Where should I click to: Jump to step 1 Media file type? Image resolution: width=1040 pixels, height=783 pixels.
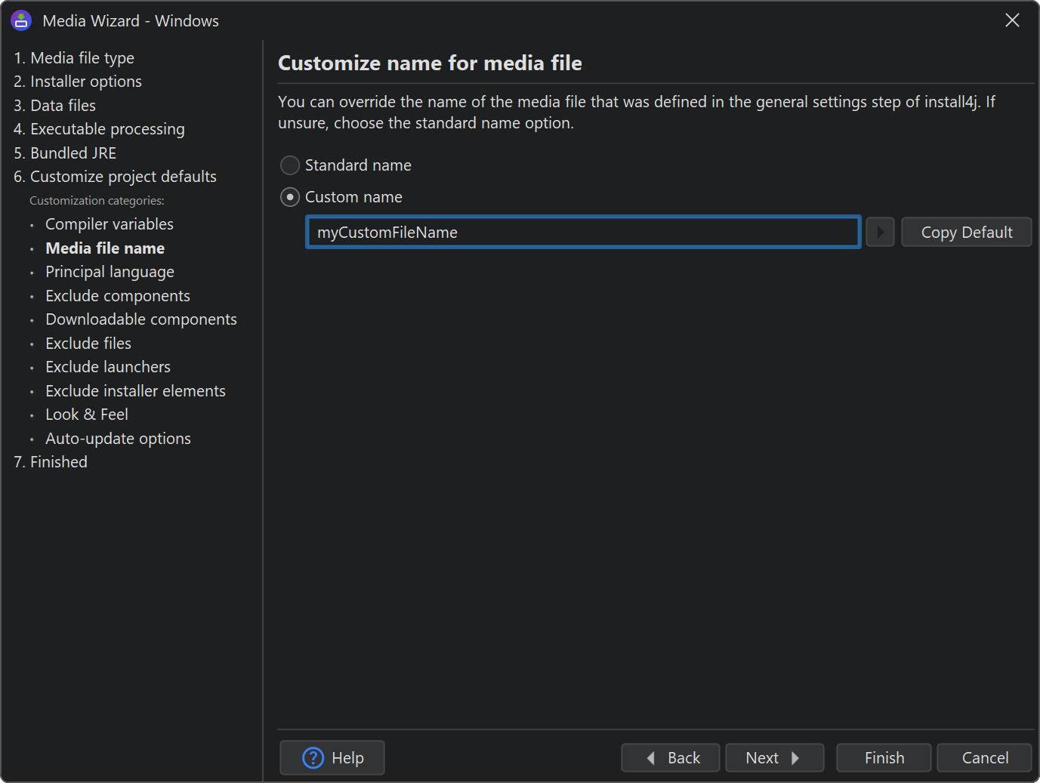74,58
